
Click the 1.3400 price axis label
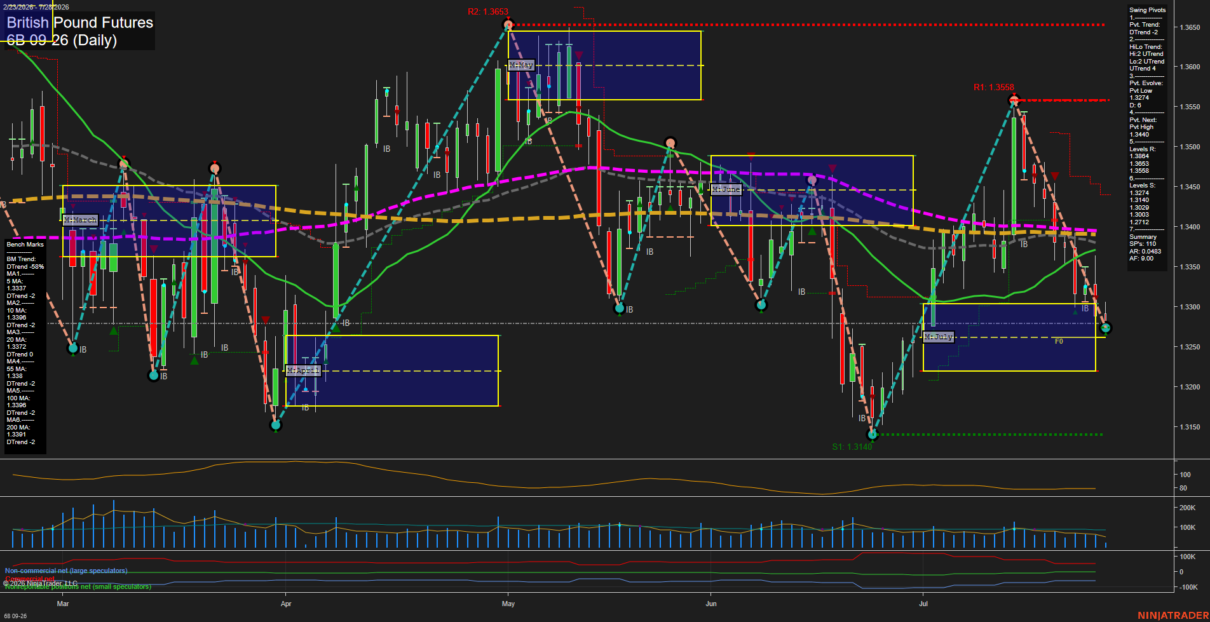[x=1190, y=227]
